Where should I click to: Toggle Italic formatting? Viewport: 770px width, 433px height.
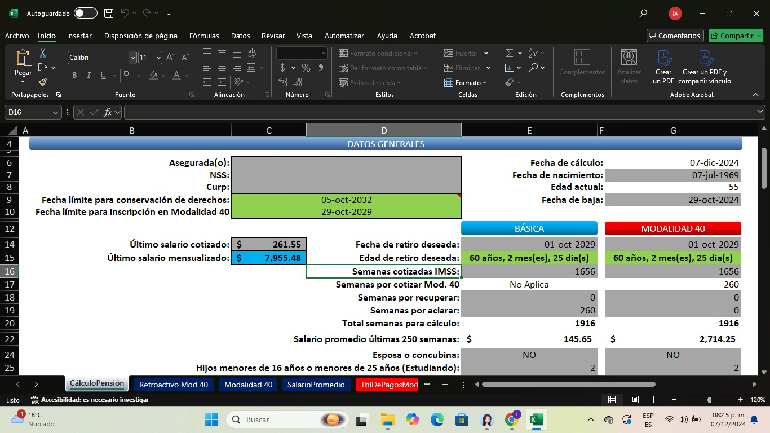pyautogui.click(x=89, y=76)
